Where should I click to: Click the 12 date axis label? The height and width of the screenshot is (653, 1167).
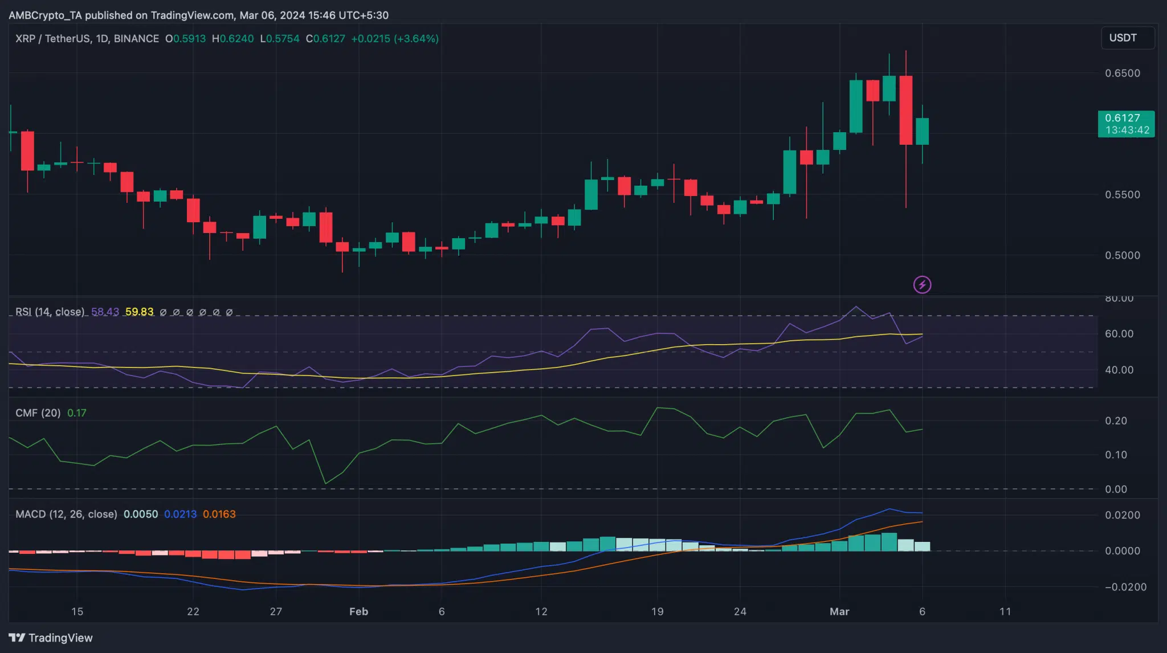pos(541,611)
